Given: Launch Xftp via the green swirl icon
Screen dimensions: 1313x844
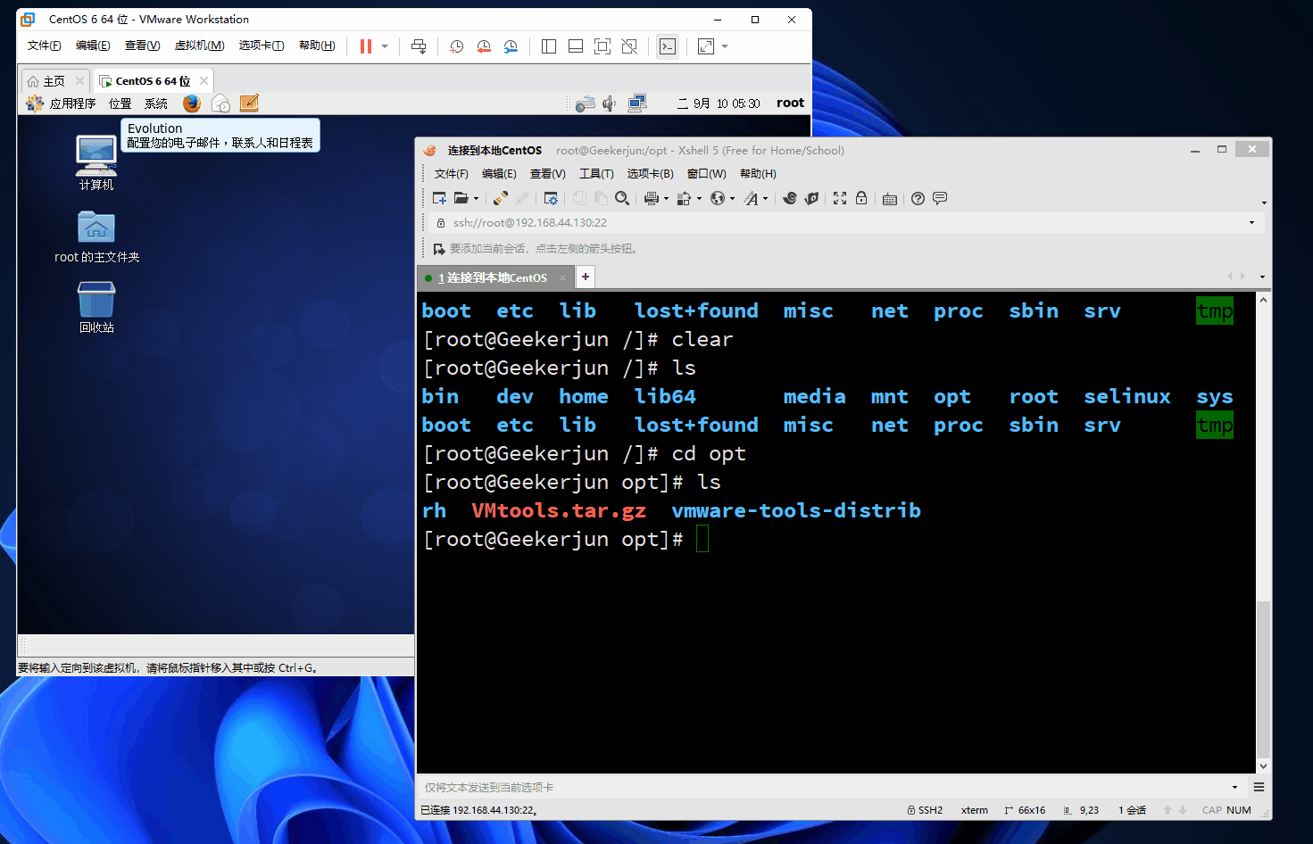Looking at the screenshot, I should pos(790,198).
